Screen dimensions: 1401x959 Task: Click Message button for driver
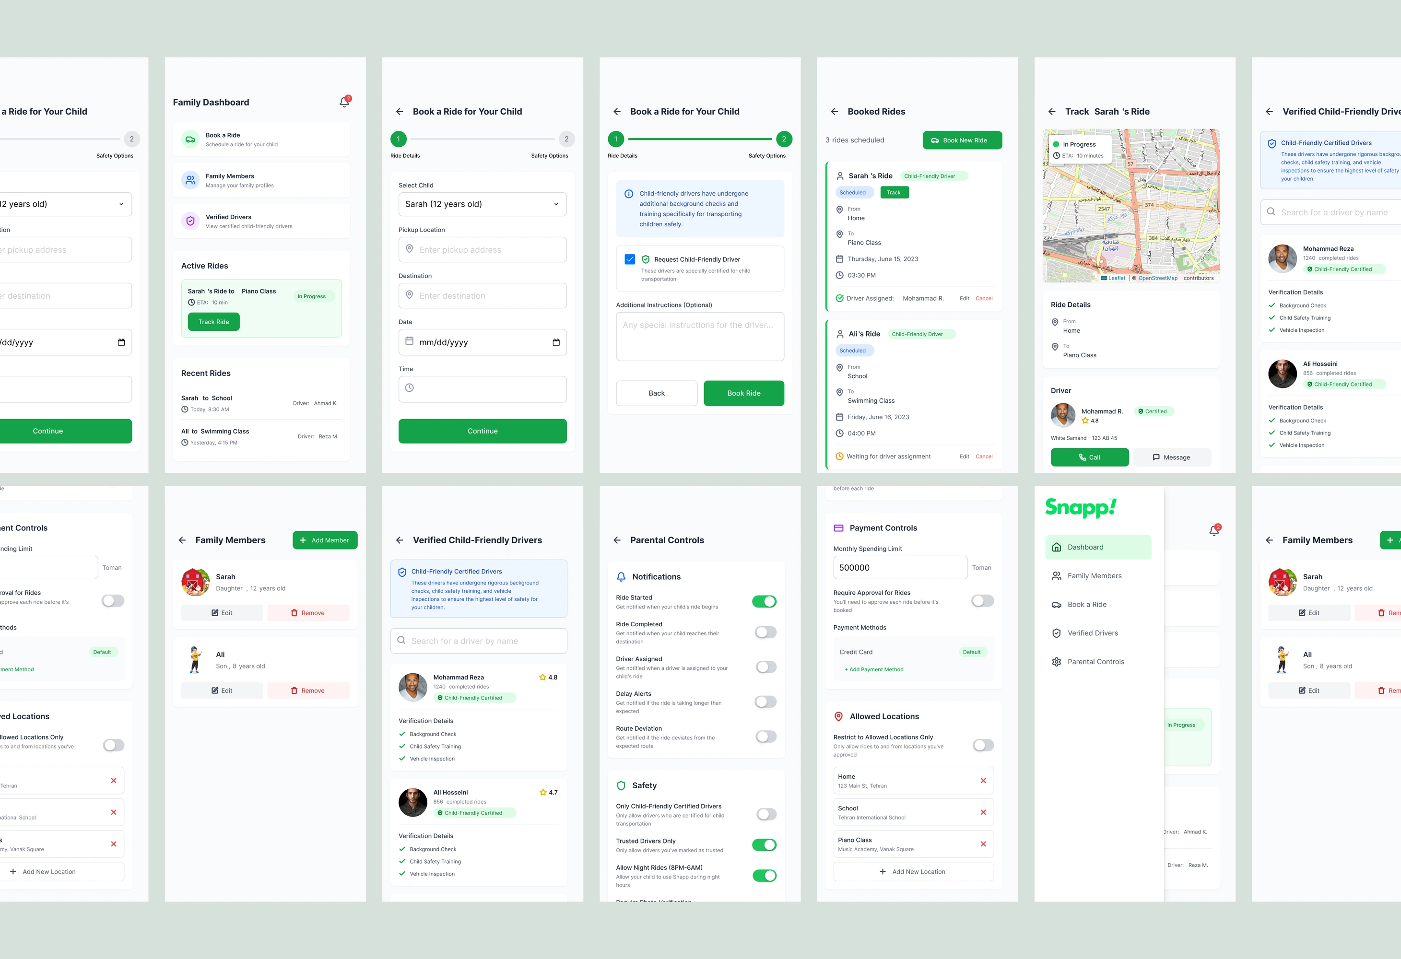tap(1172, 457)
